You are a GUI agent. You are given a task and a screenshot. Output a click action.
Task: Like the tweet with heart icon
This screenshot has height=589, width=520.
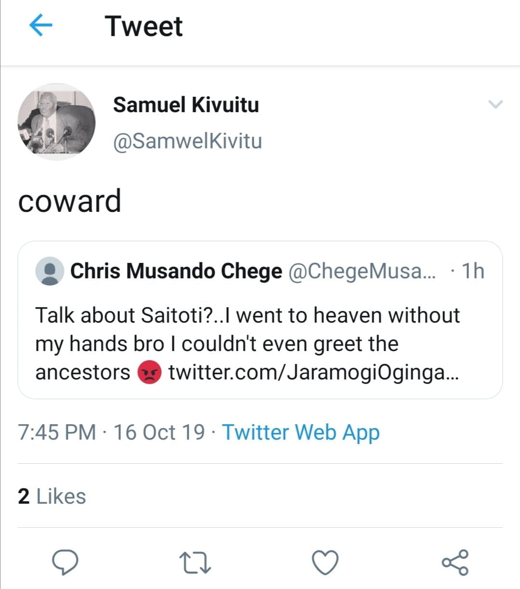tap(325, 562)
